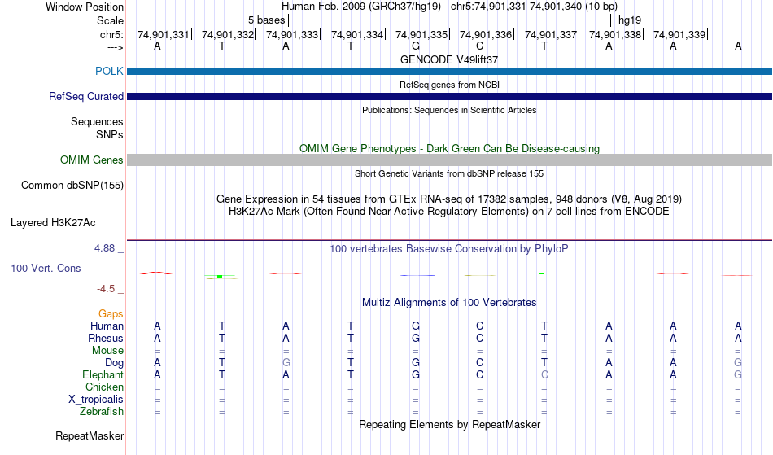Viewport: 773px width, 455px height.
Task: Click Repeating Elements by RepeatMasker title
Action: point(449,424)
